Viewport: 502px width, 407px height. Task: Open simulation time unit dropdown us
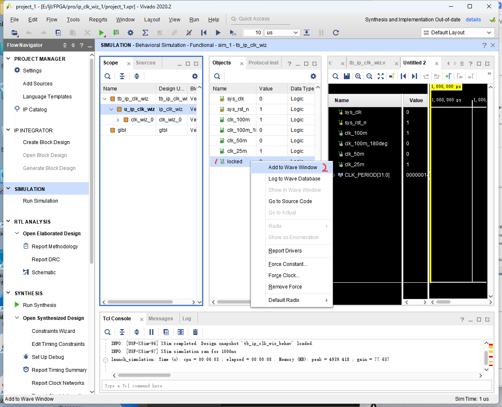point(282,33)
